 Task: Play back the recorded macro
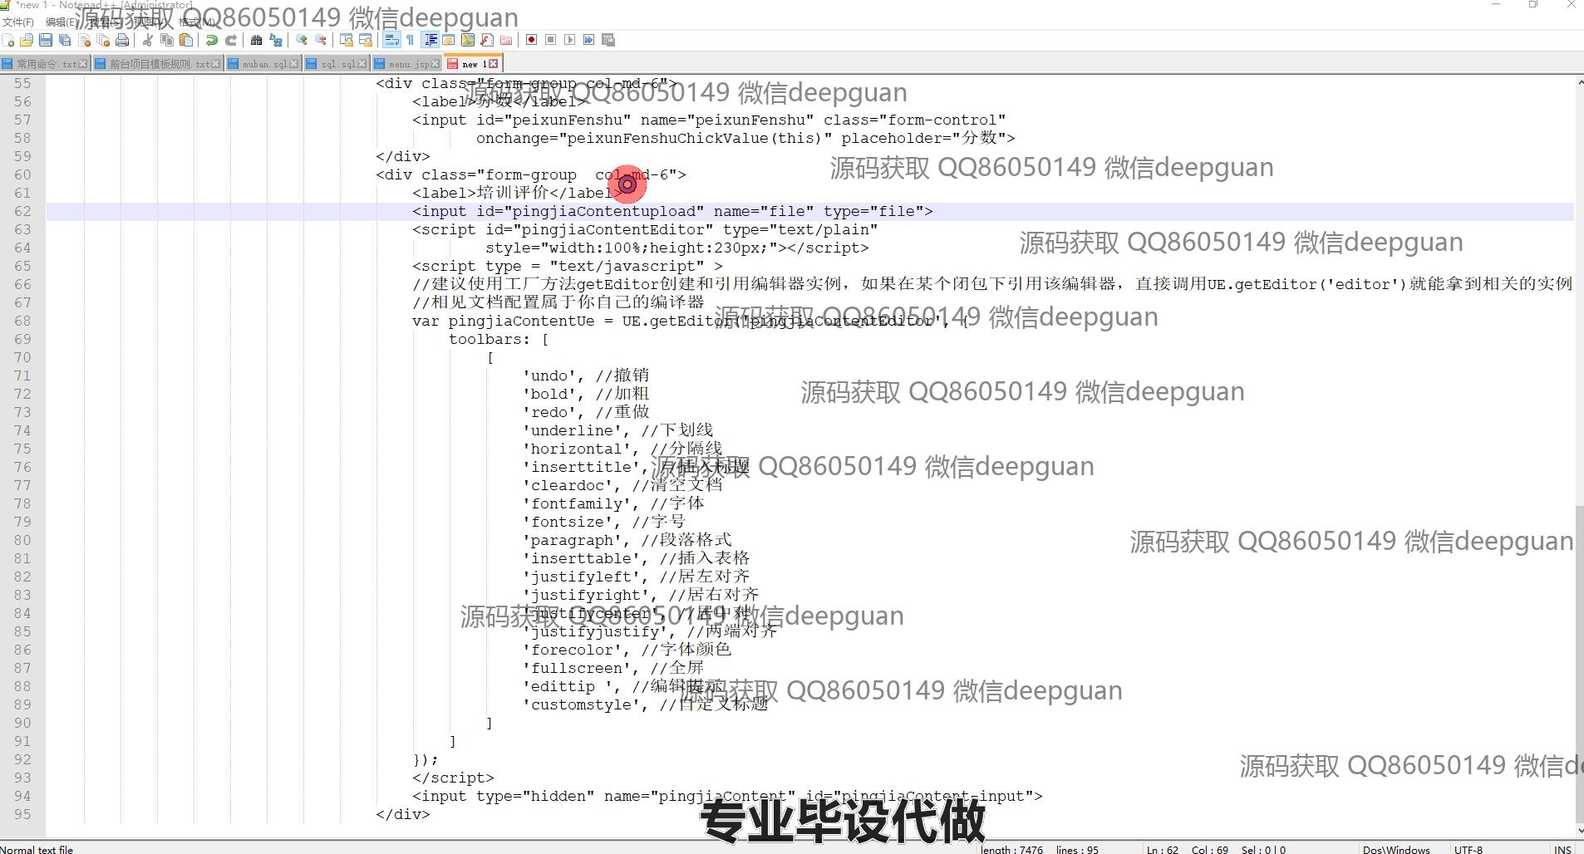(x=570, y=40)
